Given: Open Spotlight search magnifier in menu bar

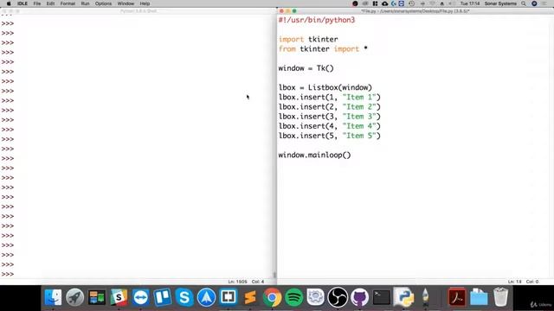Looking at the screenshot, I should click(524, 3).
